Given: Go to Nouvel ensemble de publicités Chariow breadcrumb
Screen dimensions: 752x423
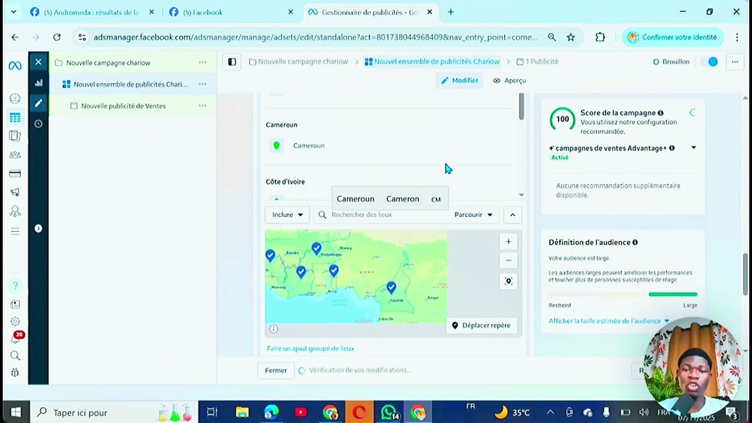Looking at the screenshot, I should 432,62.
